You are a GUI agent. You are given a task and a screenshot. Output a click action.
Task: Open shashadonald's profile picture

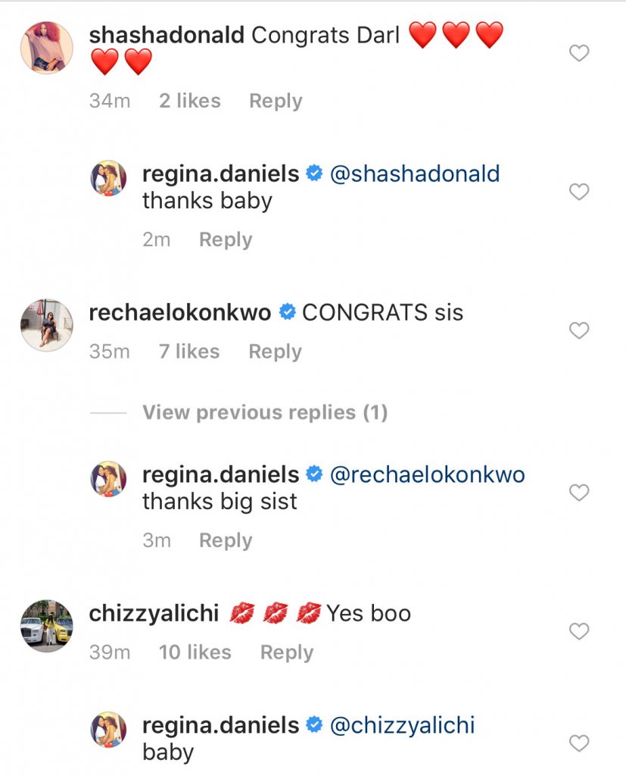click(46, 48)
